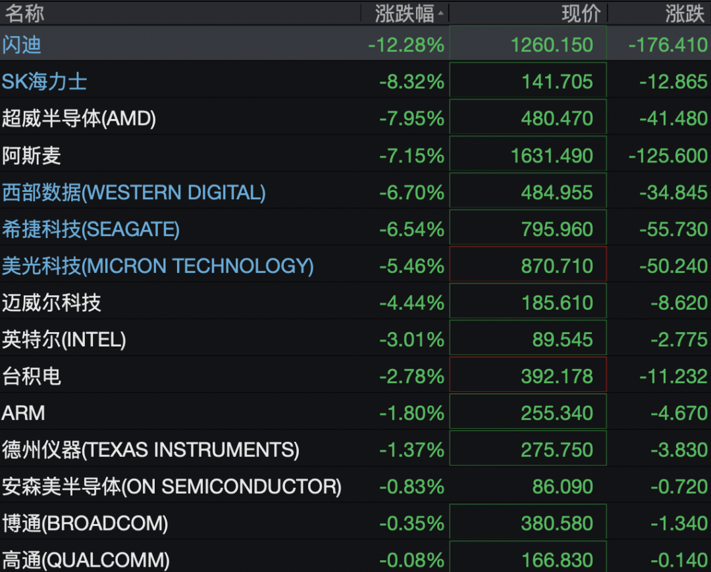Click AMD price cell 480.470
The image size is (711, 572).
click(x=528, y=117)
